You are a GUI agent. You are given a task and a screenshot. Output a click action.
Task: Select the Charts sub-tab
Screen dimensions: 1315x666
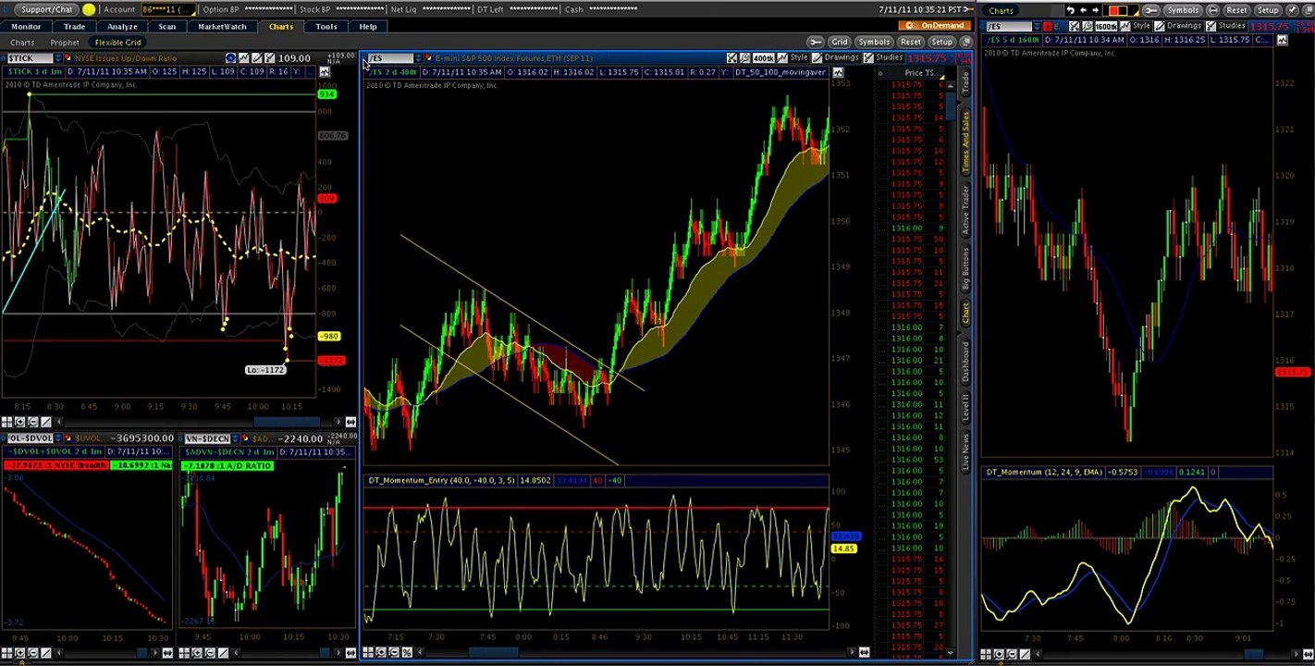[x=22, y=43]
